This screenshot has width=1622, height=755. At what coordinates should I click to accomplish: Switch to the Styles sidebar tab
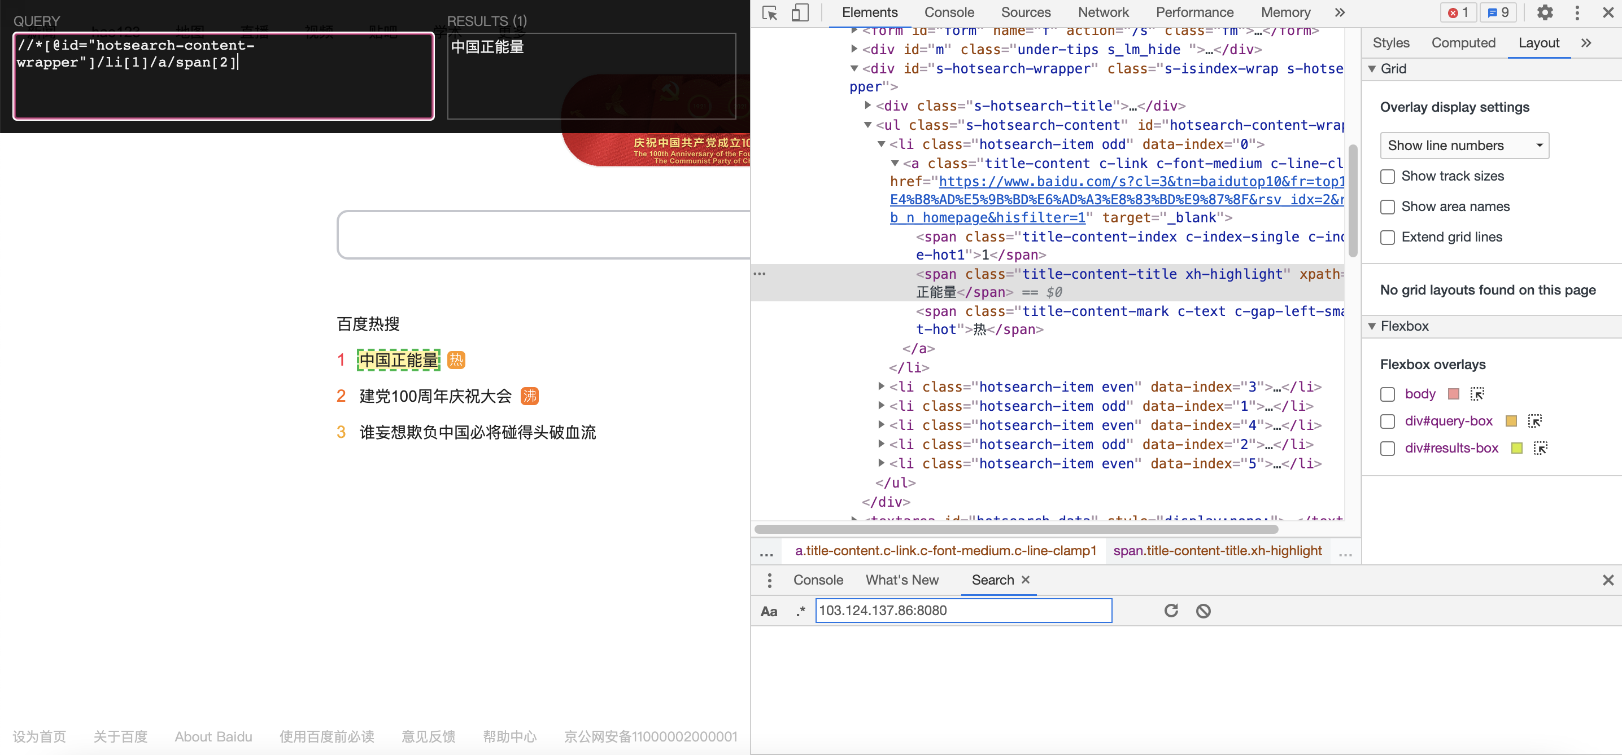click(x=1391, y=43)
